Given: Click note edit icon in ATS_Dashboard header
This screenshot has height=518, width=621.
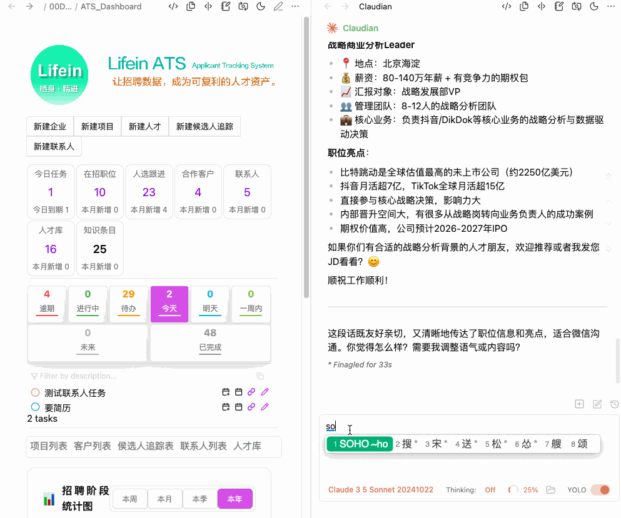Looking at the screenshot, I should (226, 6).
